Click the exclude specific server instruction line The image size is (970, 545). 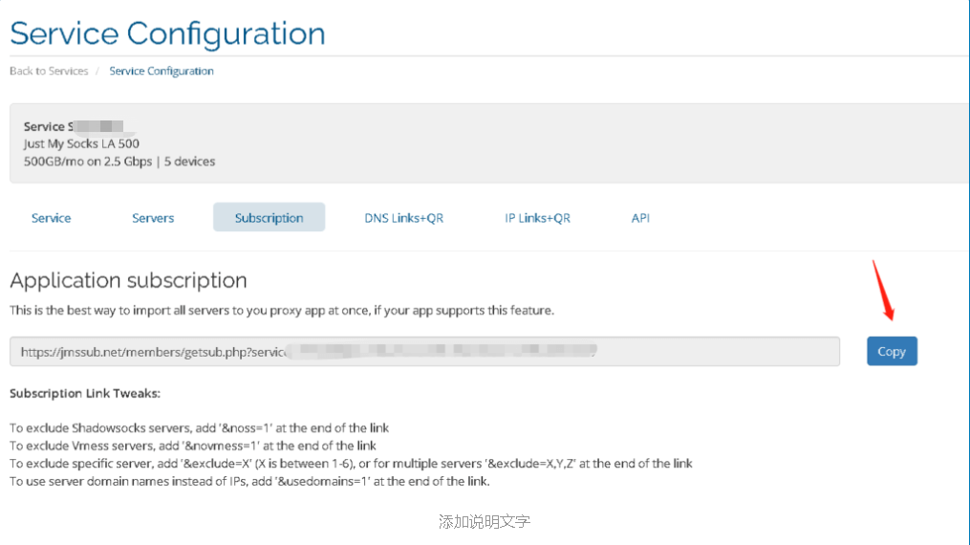pyautogui.click(x=351, y=464)
